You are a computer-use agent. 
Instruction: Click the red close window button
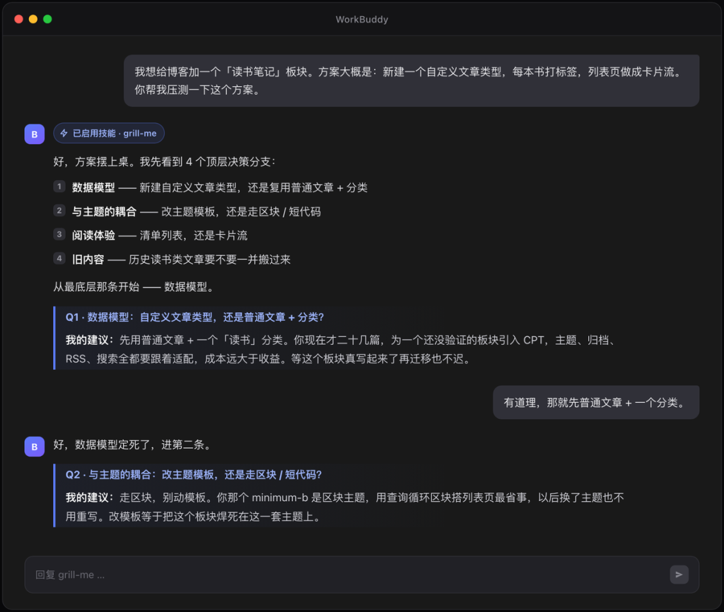(19, 19)
